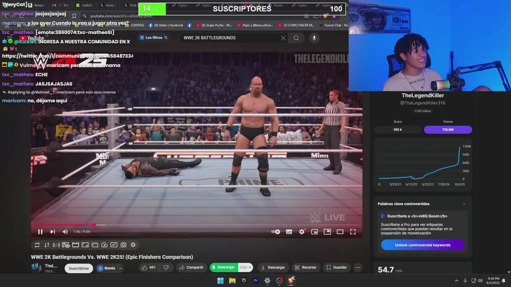This screenshot has width=511, height=287.
Task: Click the up-down arrows icon in enhancer toolbar
Action: [x=47, y=245]
